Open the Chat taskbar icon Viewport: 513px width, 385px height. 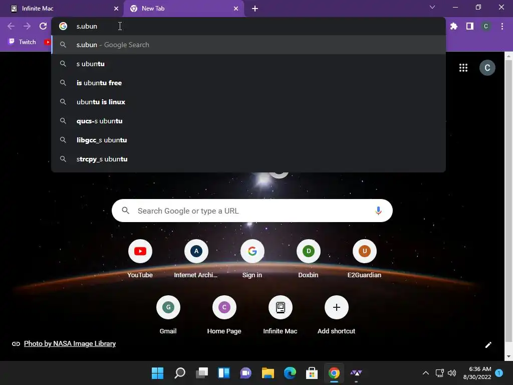(x=245, y=373)
